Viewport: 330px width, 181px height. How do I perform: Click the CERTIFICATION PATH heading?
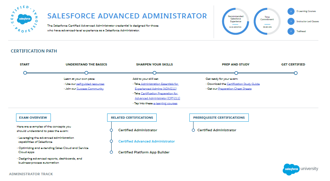coord(34,51)
